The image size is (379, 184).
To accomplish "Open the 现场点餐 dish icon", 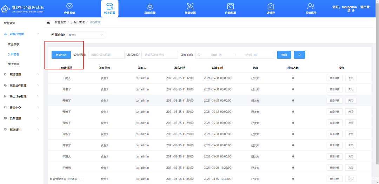I will point(150,6).
